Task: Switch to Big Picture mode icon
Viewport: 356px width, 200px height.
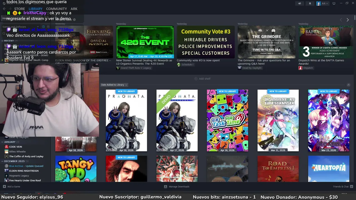Action: (334, 4)
